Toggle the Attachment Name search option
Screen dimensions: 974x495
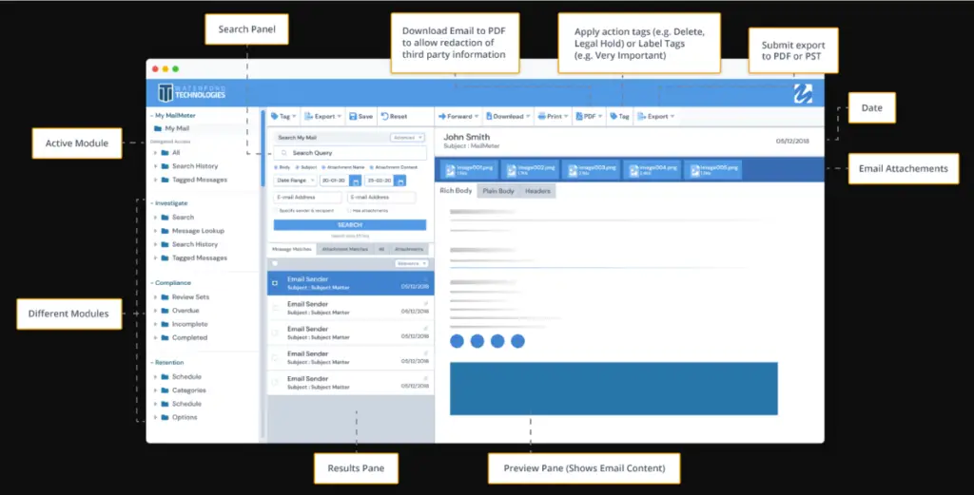[x=323, y=167]
